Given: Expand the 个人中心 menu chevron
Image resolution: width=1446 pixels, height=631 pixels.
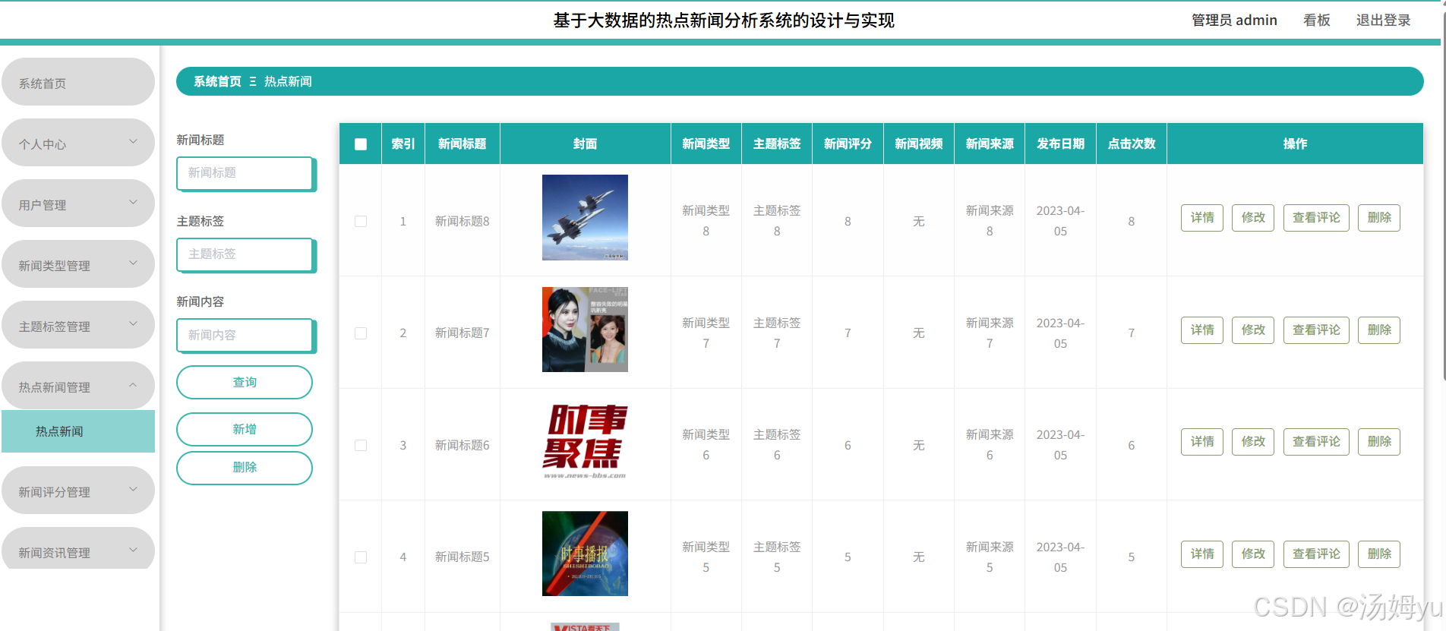Looking at the screenshot, I should [x=133, y=141].
